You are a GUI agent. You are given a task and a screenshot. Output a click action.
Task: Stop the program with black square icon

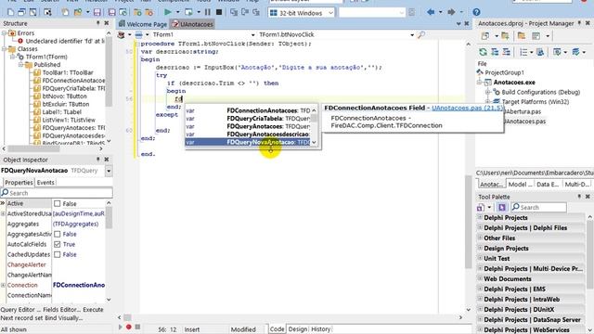coord(219,12)
